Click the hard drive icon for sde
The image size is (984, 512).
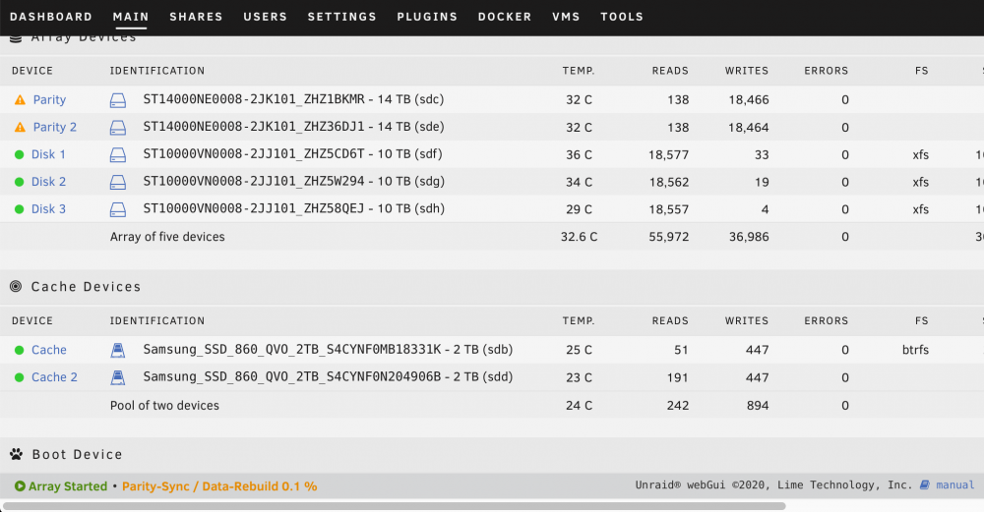(118, 128)
